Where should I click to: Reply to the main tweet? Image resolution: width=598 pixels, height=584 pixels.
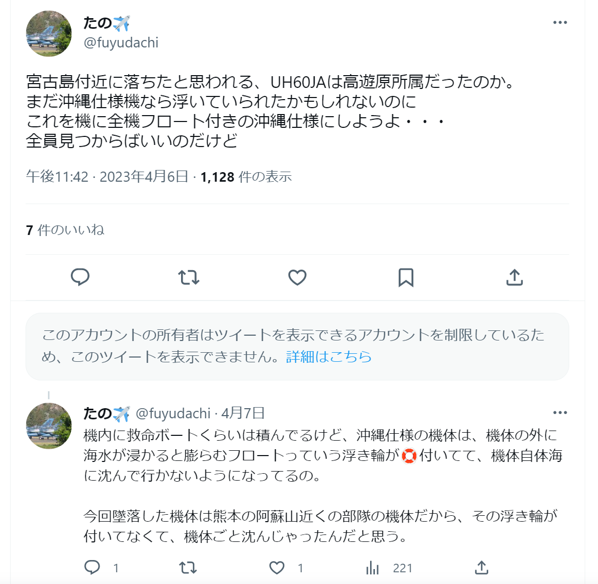click(80, 277)
